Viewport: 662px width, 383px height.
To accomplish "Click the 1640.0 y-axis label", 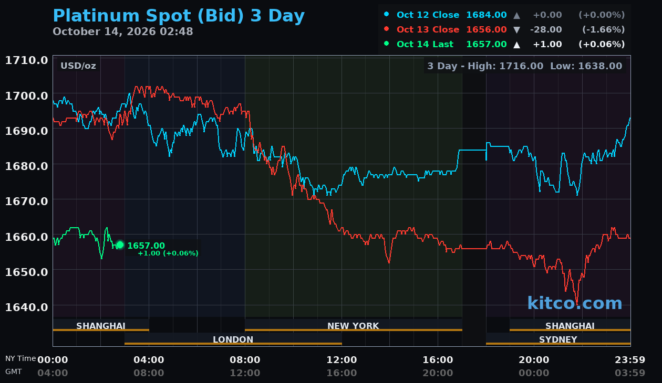I will [x=27, y=306].
